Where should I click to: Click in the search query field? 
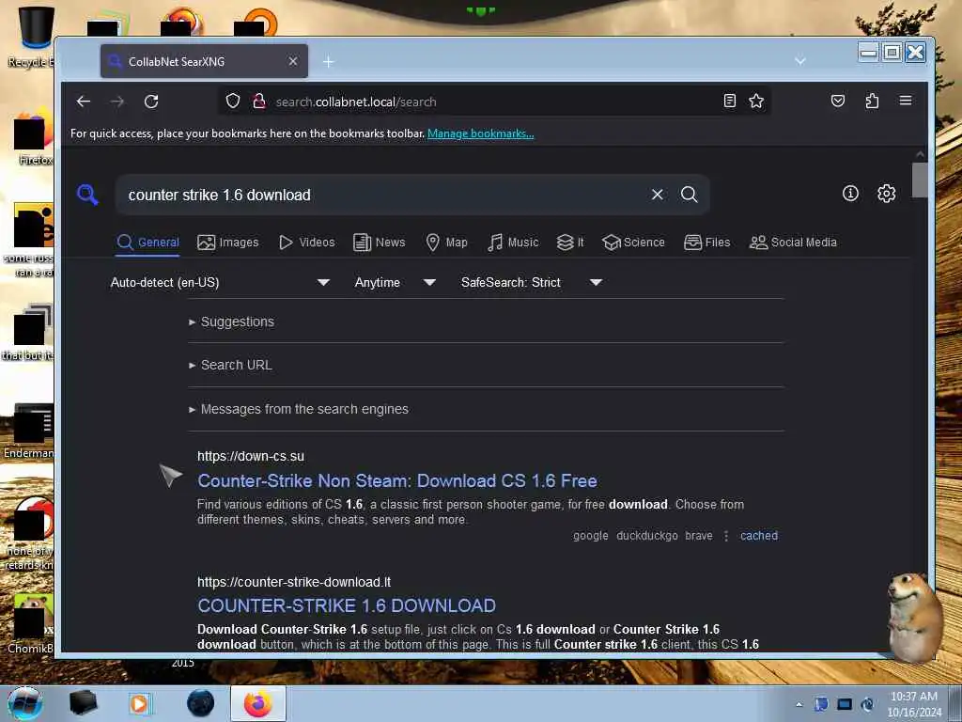pos(380,195)
